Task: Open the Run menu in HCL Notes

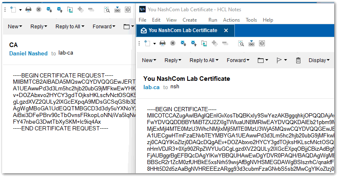Action: 213,20
